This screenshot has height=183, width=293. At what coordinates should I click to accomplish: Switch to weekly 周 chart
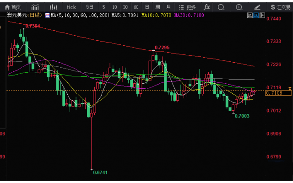click(157, 7)
